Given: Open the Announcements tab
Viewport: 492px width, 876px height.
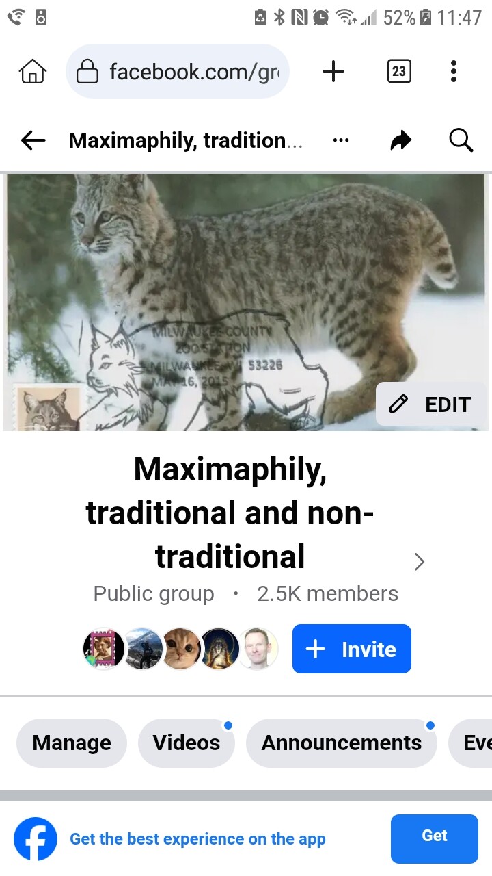Looking at the screenshot, I should click(342, 743).
